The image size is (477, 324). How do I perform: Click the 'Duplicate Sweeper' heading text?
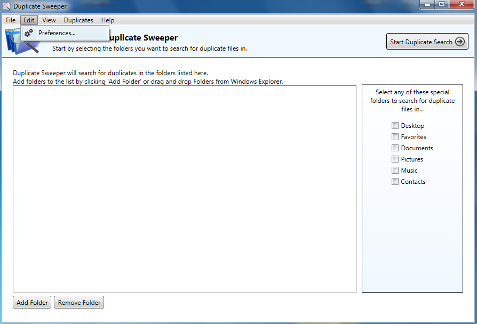pyautogui.click(x=144, y=38)
